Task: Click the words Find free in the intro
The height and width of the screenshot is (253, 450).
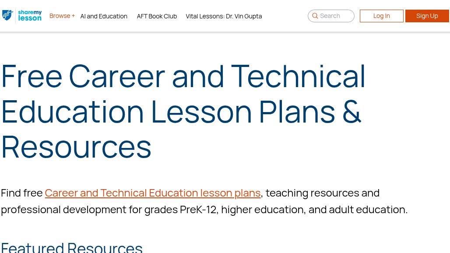Action: [x=22, y=193]
